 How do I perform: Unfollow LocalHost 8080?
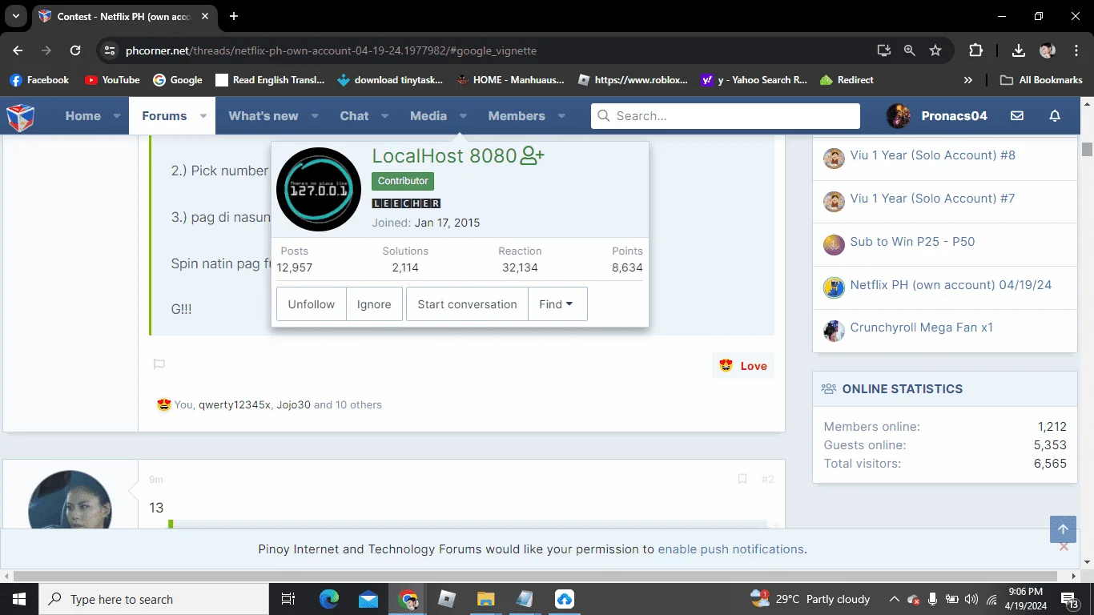[312, 304]
